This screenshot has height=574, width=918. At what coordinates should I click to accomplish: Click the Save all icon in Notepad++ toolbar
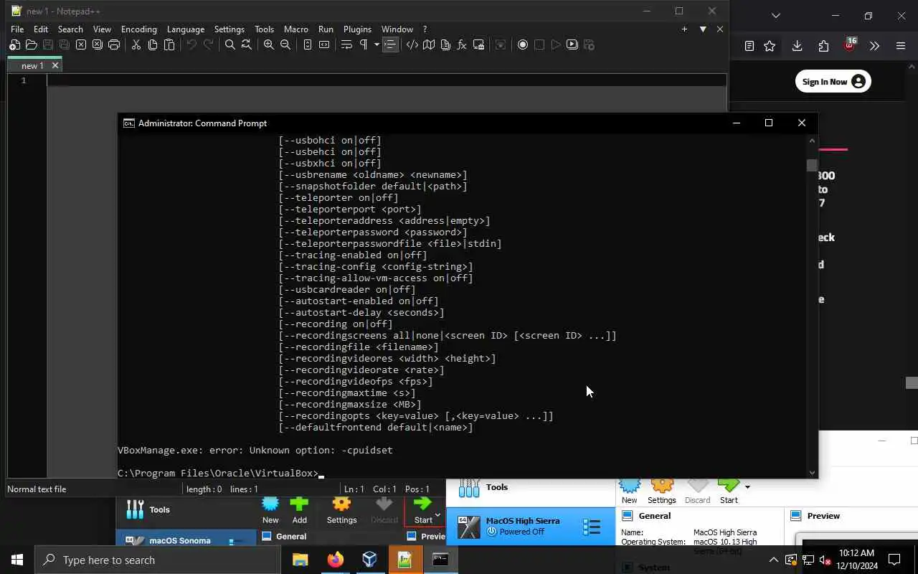pos(64,44)
